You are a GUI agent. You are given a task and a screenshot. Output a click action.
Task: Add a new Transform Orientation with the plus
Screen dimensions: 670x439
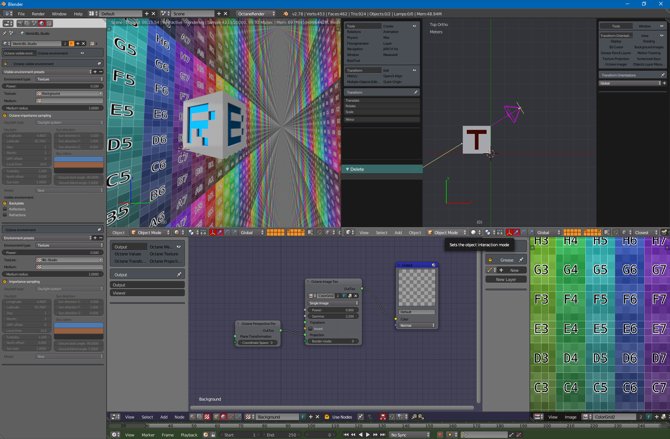pyautogui.click(x=665, y=83)
